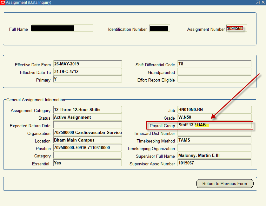The height and width of the screenshot is (206, 266).
Task: Select the Supervisor Full Name field
Action: [214, 156]
